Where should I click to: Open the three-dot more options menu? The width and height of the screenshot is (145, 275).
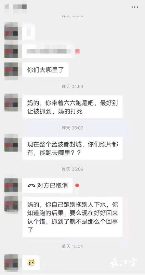135,7
